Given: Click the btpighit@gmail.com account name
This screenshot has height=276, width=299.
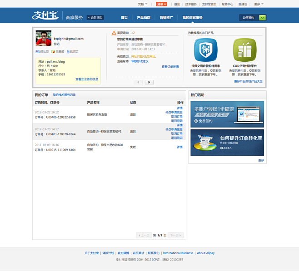Looking at the screenshot, I should point(69,39).
